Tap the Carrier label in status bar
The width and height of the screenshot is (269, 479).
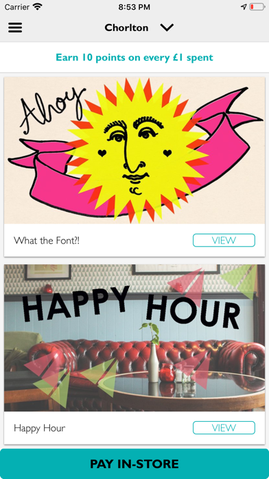click(x=17, y=7)
